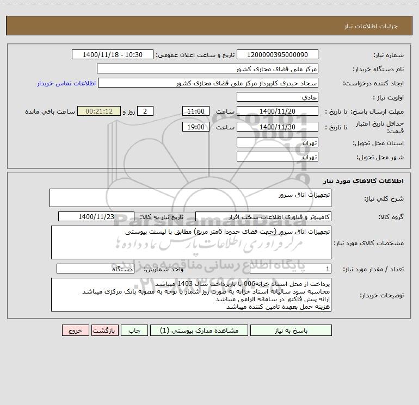Click remaining time countdown 00:21:12
419x405 pixels.
(99, 111)
